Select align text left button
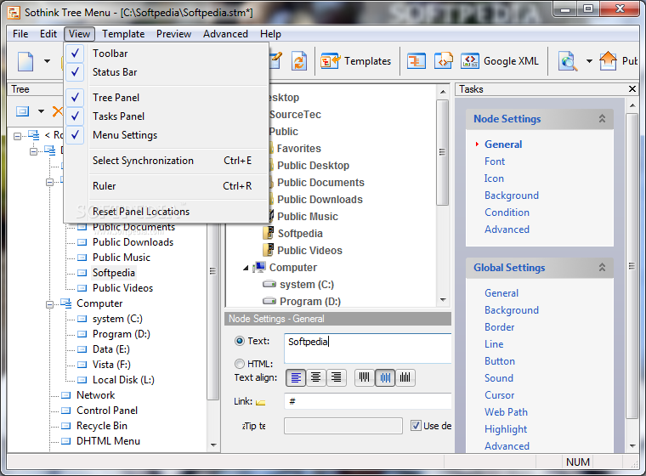Screen dimensions: 646x476 pyautogui.click(x=296, y=377)
